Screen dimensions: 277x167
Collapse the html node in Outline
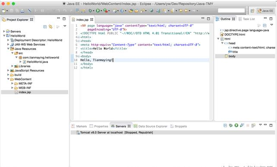tap(218, 39)
